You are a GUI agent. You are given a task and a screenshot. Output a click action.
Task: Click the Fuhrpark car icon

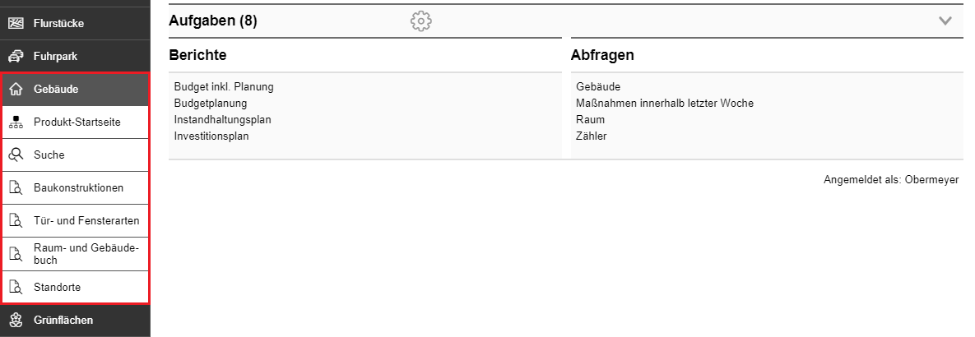pyautogui.click(x=16, y=57)
